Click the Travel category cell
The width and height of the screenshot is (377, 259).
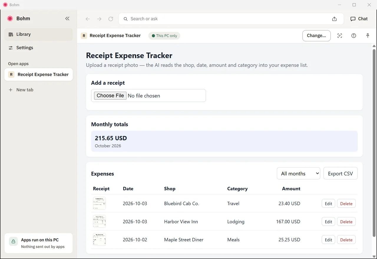point(233,204)
